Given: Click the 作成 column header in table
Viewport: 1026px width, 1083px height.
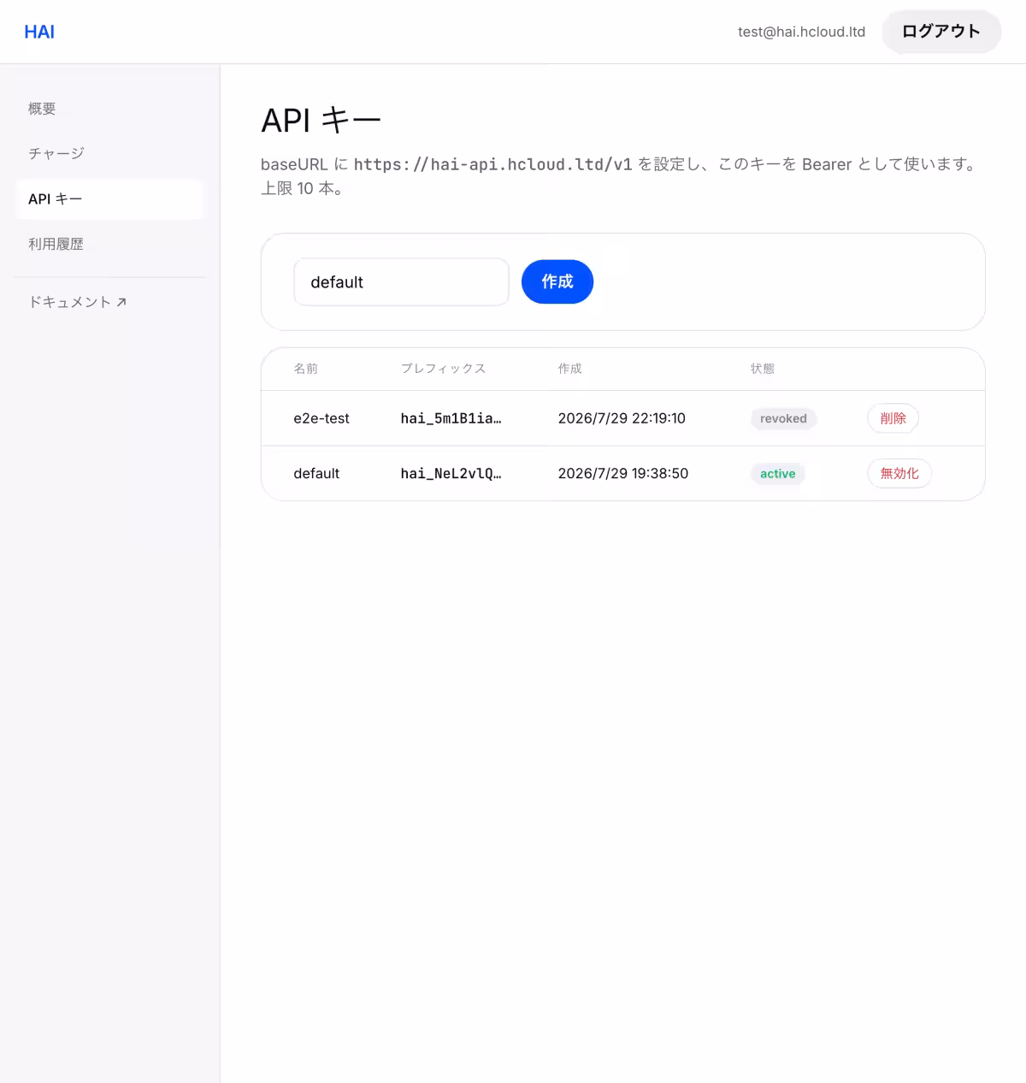Looking at the screenshot, I should 569,369.
